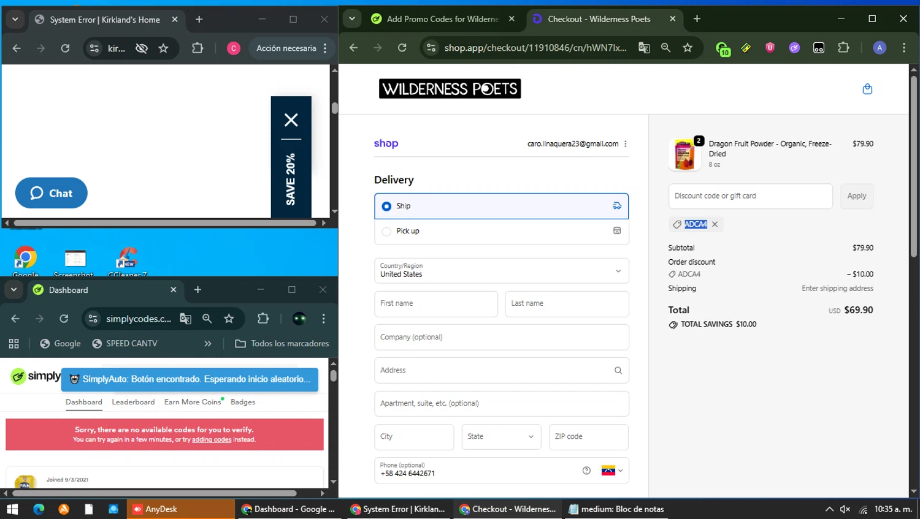Go back in the checkout browser window
This screenshot has width=920, height=519.
coord(353,48)
